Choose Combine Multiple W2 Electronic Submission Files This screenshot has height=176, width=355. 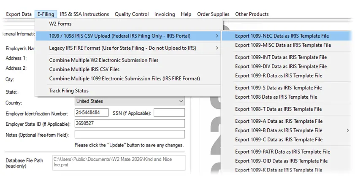(x=128, y=60)
